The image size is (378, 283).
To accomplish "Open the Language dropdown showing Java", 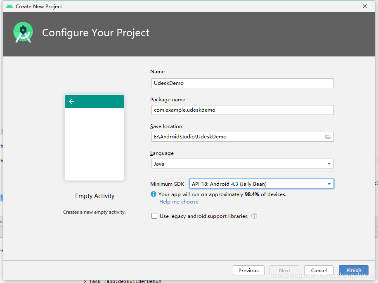I will tap(243, 164).
